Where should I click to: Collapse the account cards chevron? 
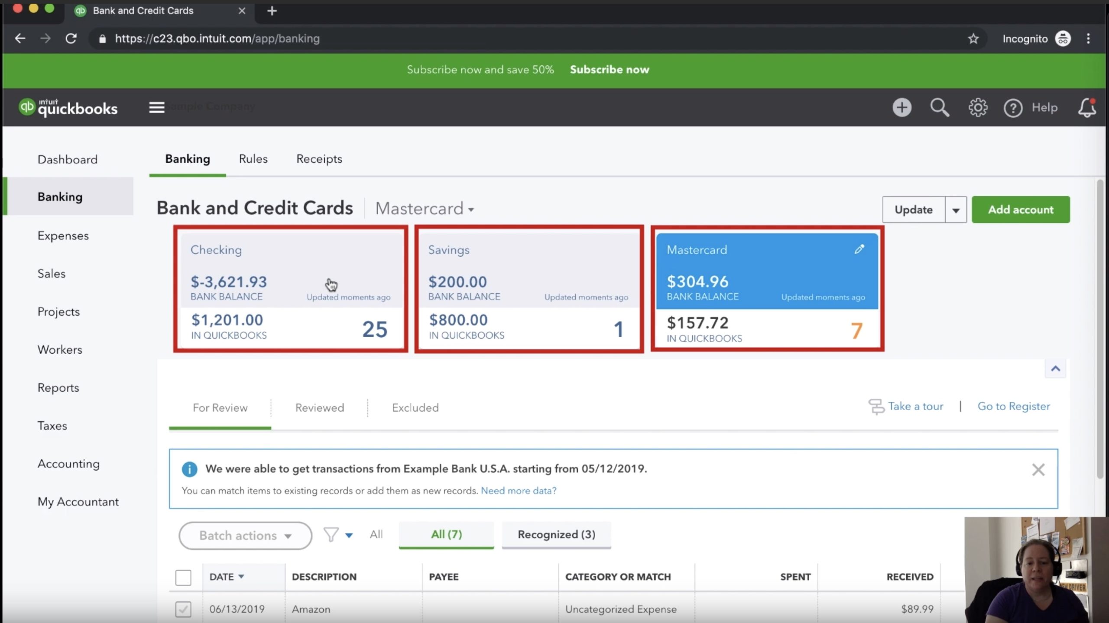(1055, 369)
